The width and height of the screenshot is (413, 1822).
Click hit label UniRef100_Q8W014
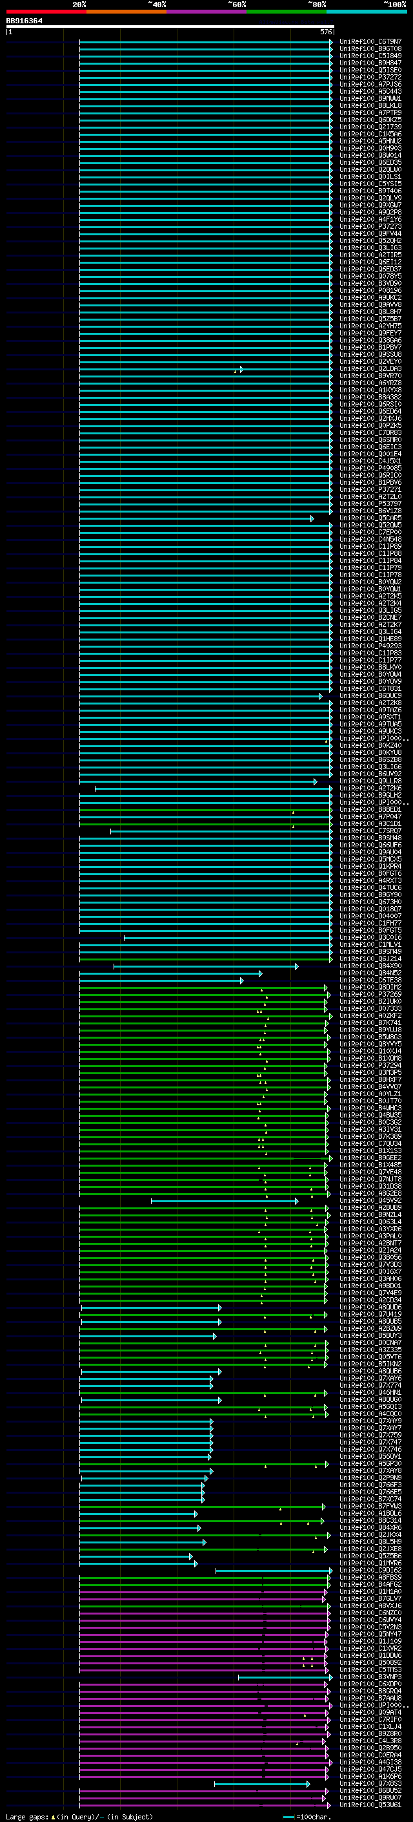click(x=370, y=156)
